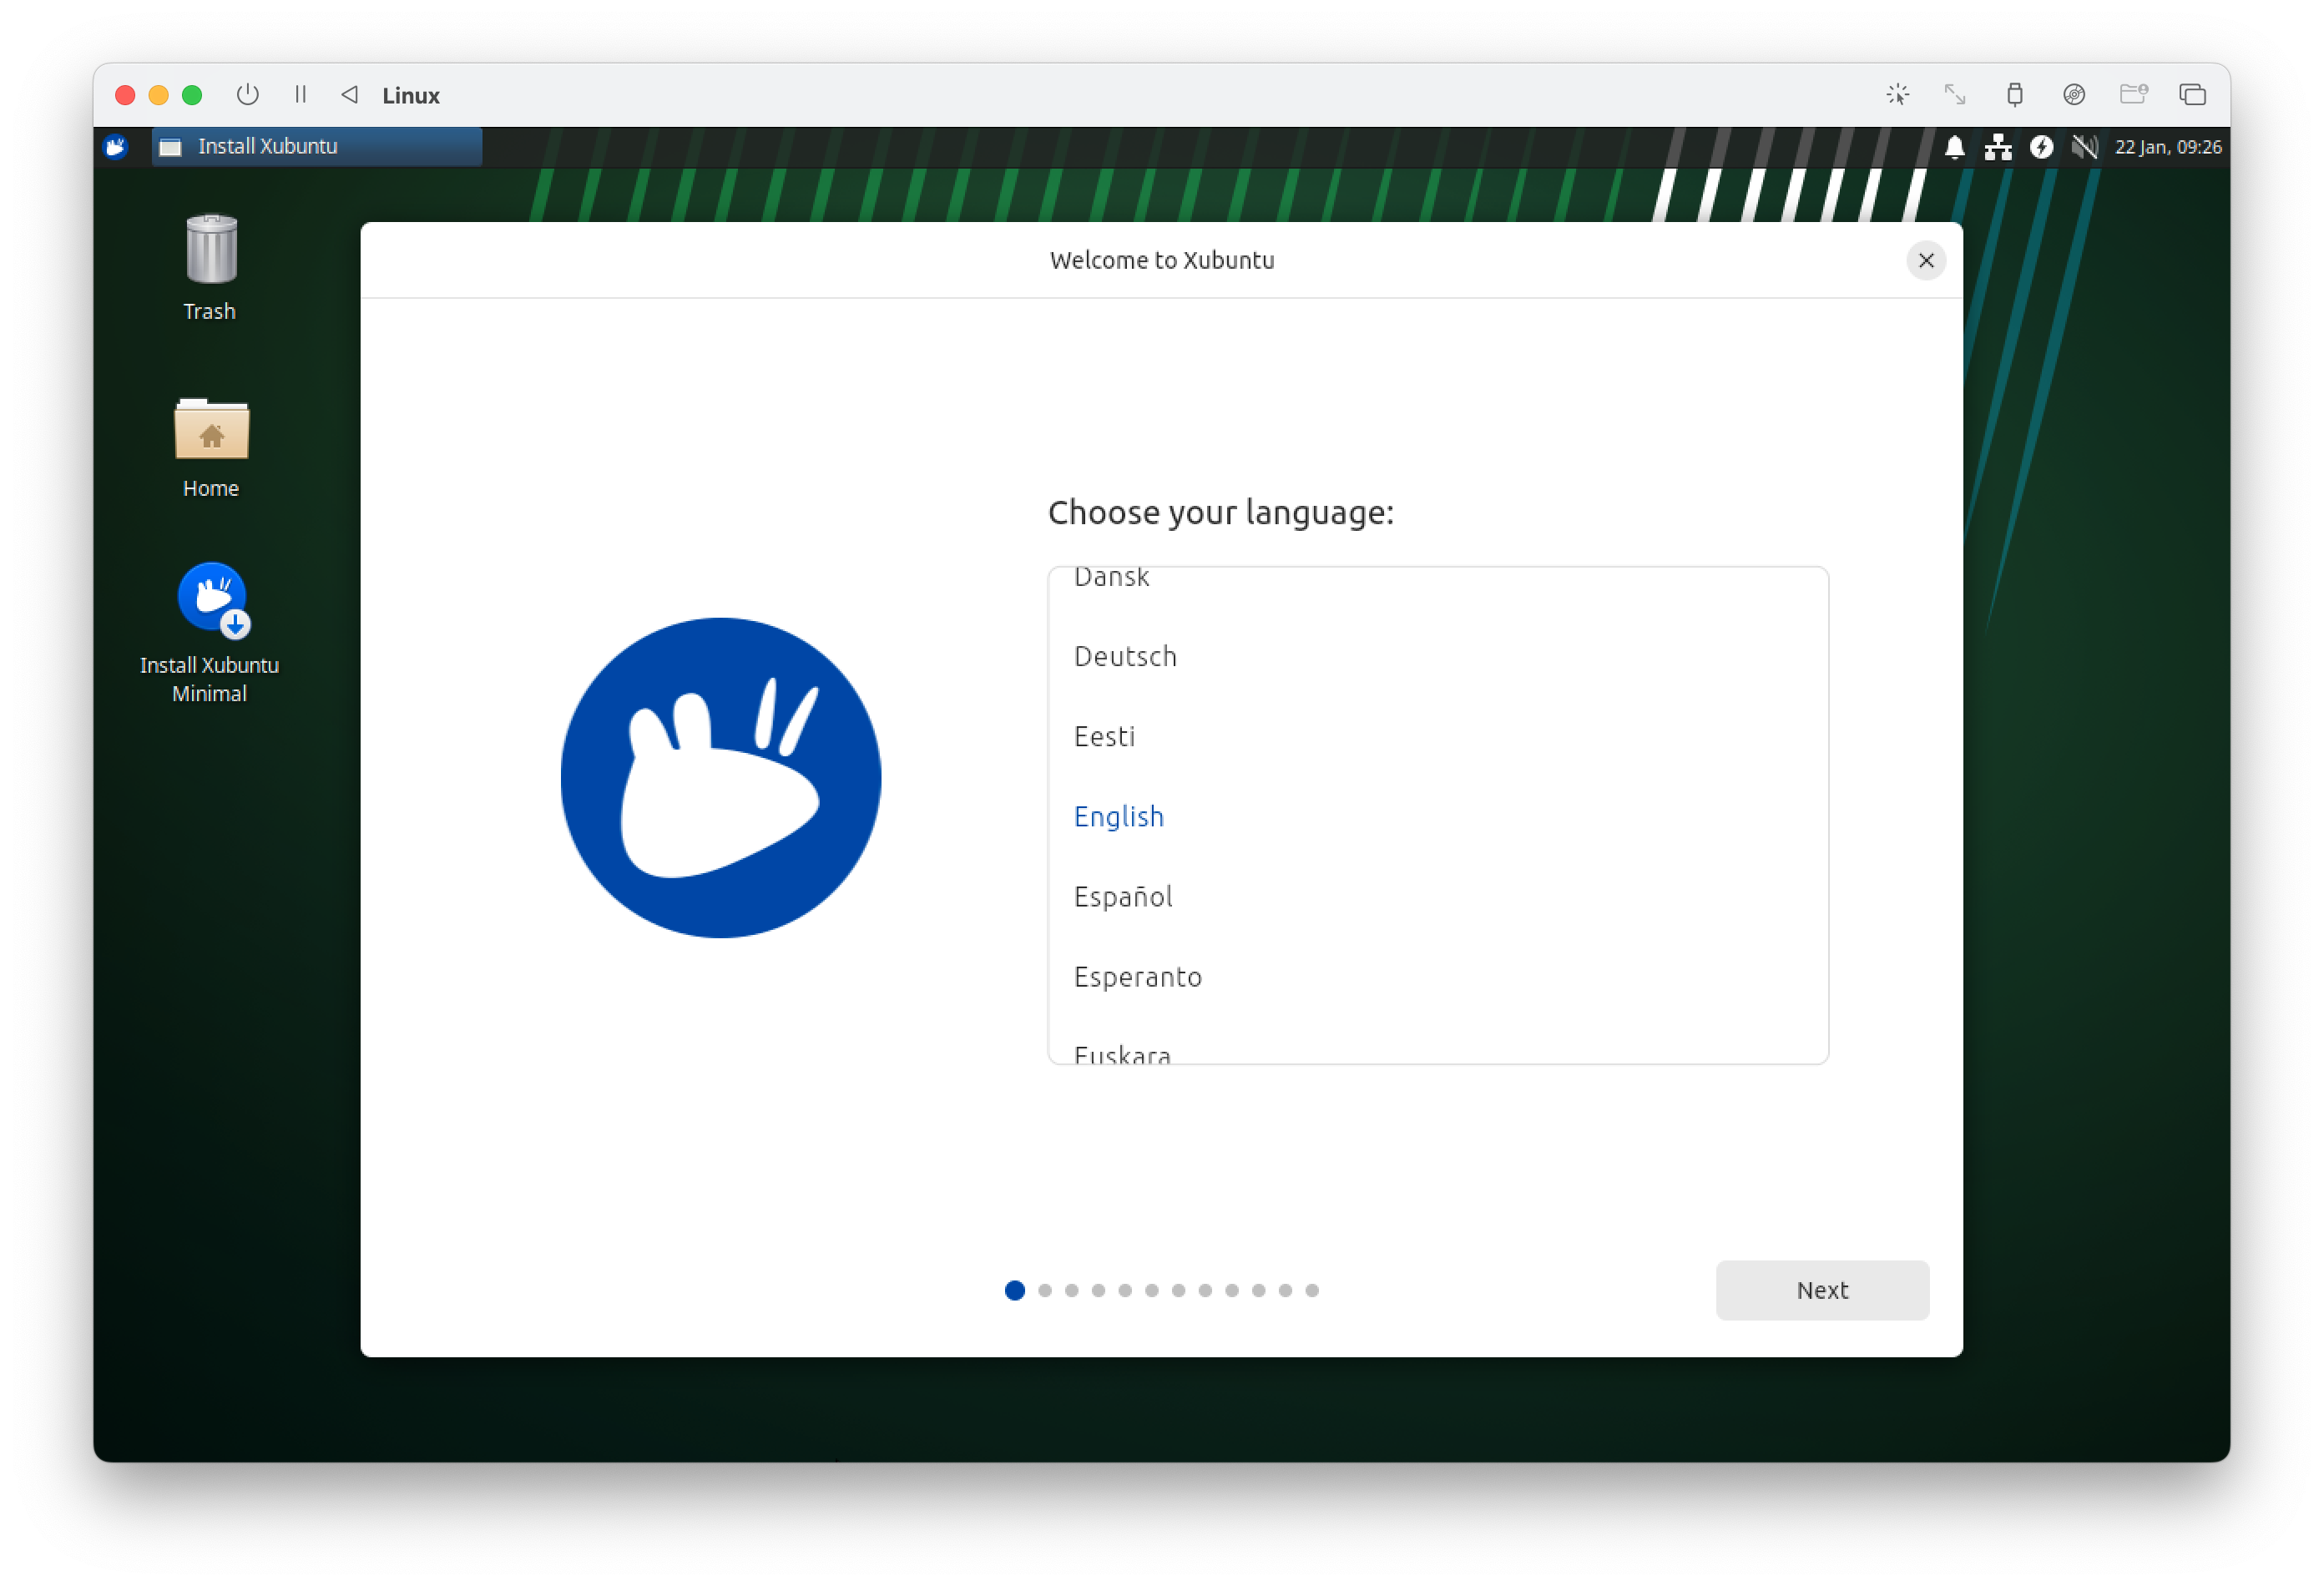Click the resize display arrows icon
2324x1586 pixels.
pyautogui.click(x=1954, y=95)
